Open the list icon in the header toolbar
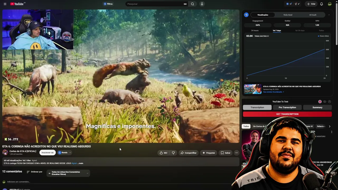The height and width of the screenshot is (190, 338). pyautogui.click(x=291, y=4)
